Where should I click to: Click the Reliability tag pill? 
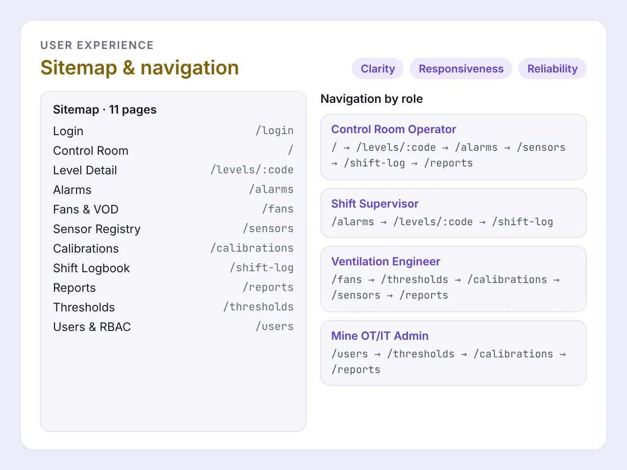click(553, 69)
